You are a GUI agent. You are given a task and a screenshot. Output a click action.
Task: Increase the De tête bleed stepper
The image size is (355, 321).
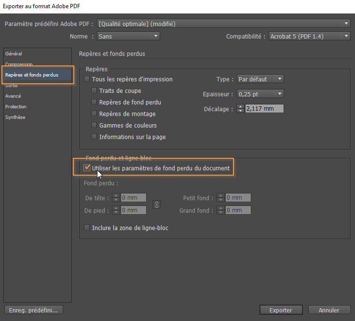116,195
